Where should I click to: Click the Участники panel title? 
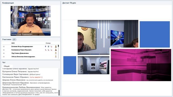click(x=7, y=39)
